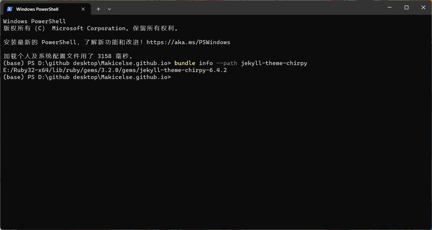Open the https://aka.ms/PSWindows link
This screenshot has width=432, height=230.
pos(188,42)
